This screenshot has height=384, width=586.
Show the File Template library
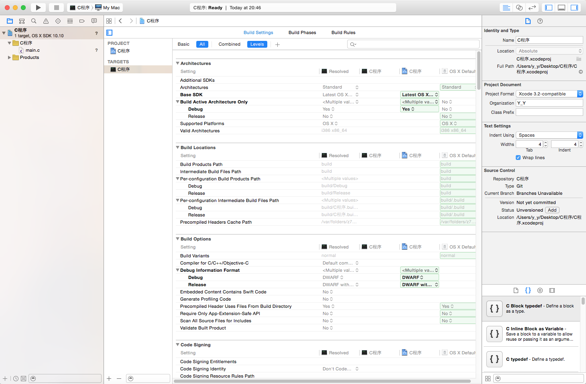516,290
